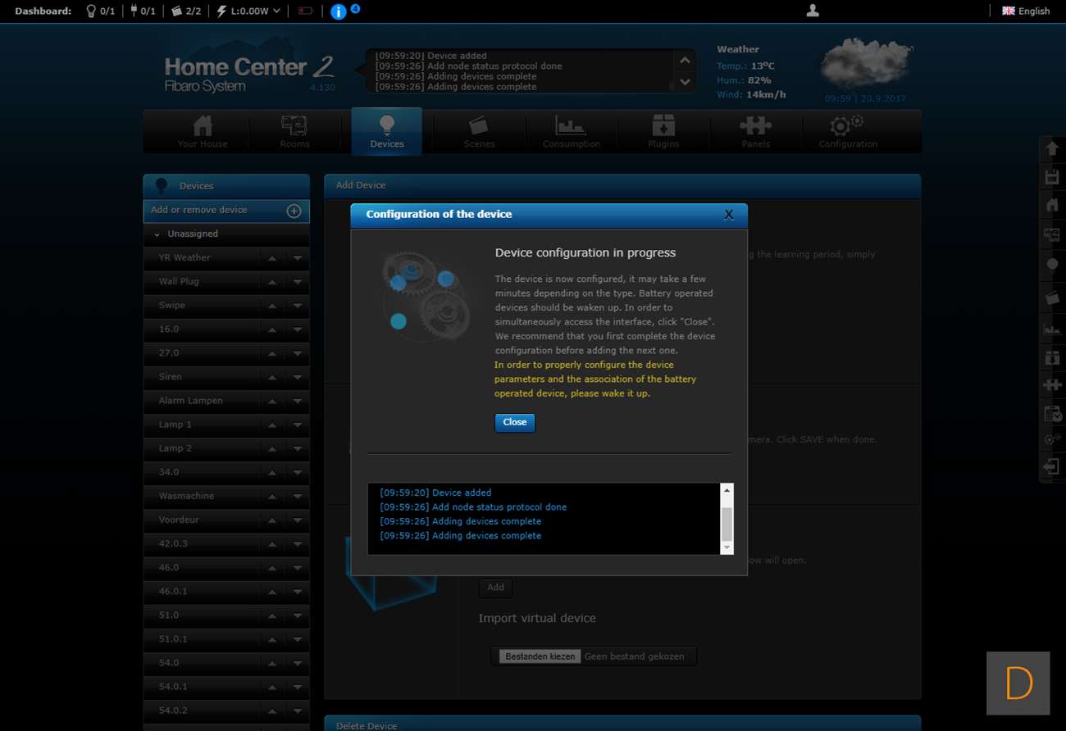This screenshot has height=731, width=1066.
Task: Move Wasmachine up with its arrow
Action: click(271, 497)
